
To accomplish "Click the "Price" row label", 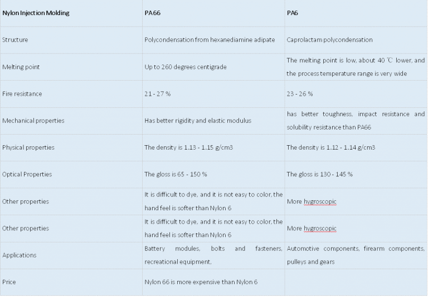I will click(9, 282).
